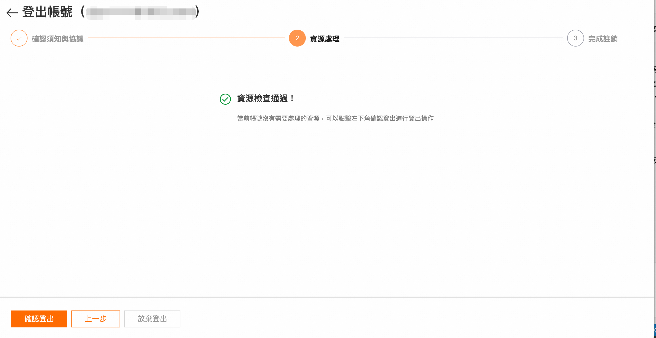Click the 登出帳號 page title
The height and width of the screenshot is (338, 656).
48,12
